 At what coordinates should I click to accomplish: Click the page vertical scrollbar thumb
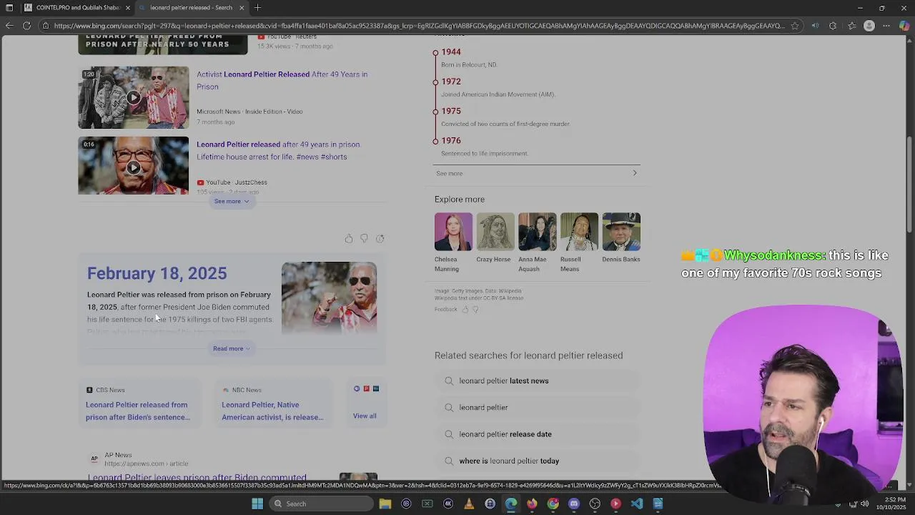point(909,184)
